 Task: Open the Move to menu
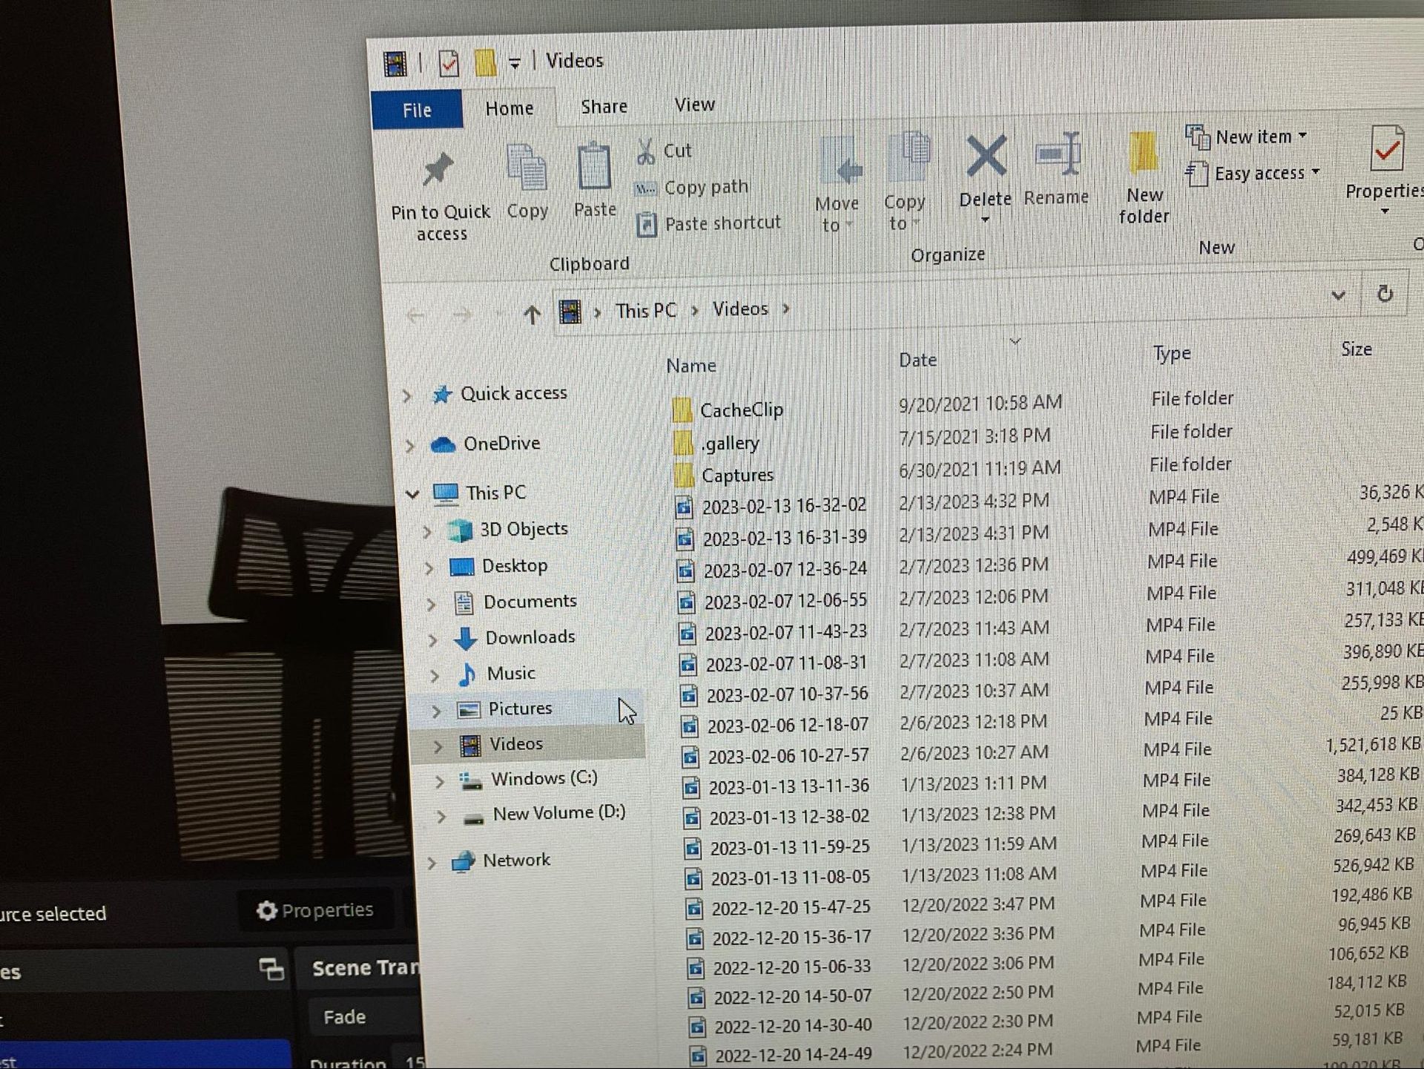tap(837, 185)
